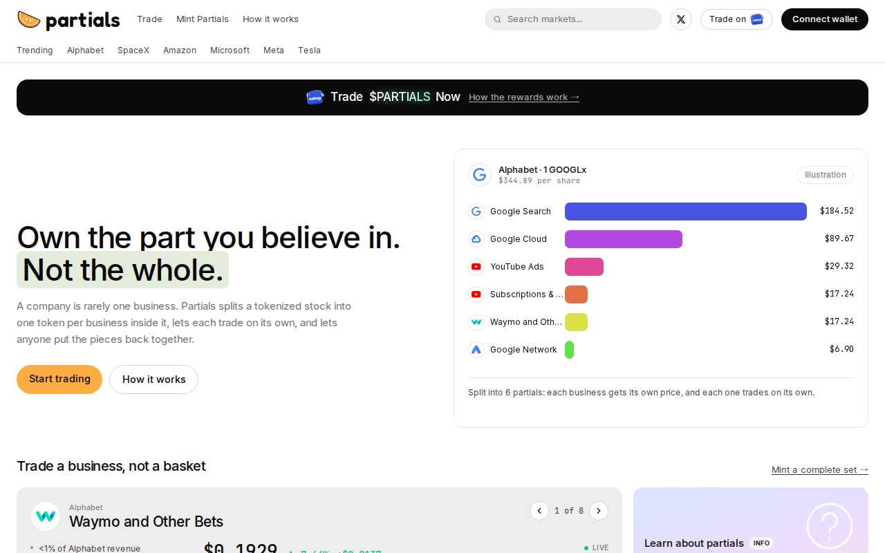885x553 pixels.
Task: Open the X (Twitter) profile icon
Action: 681,19
